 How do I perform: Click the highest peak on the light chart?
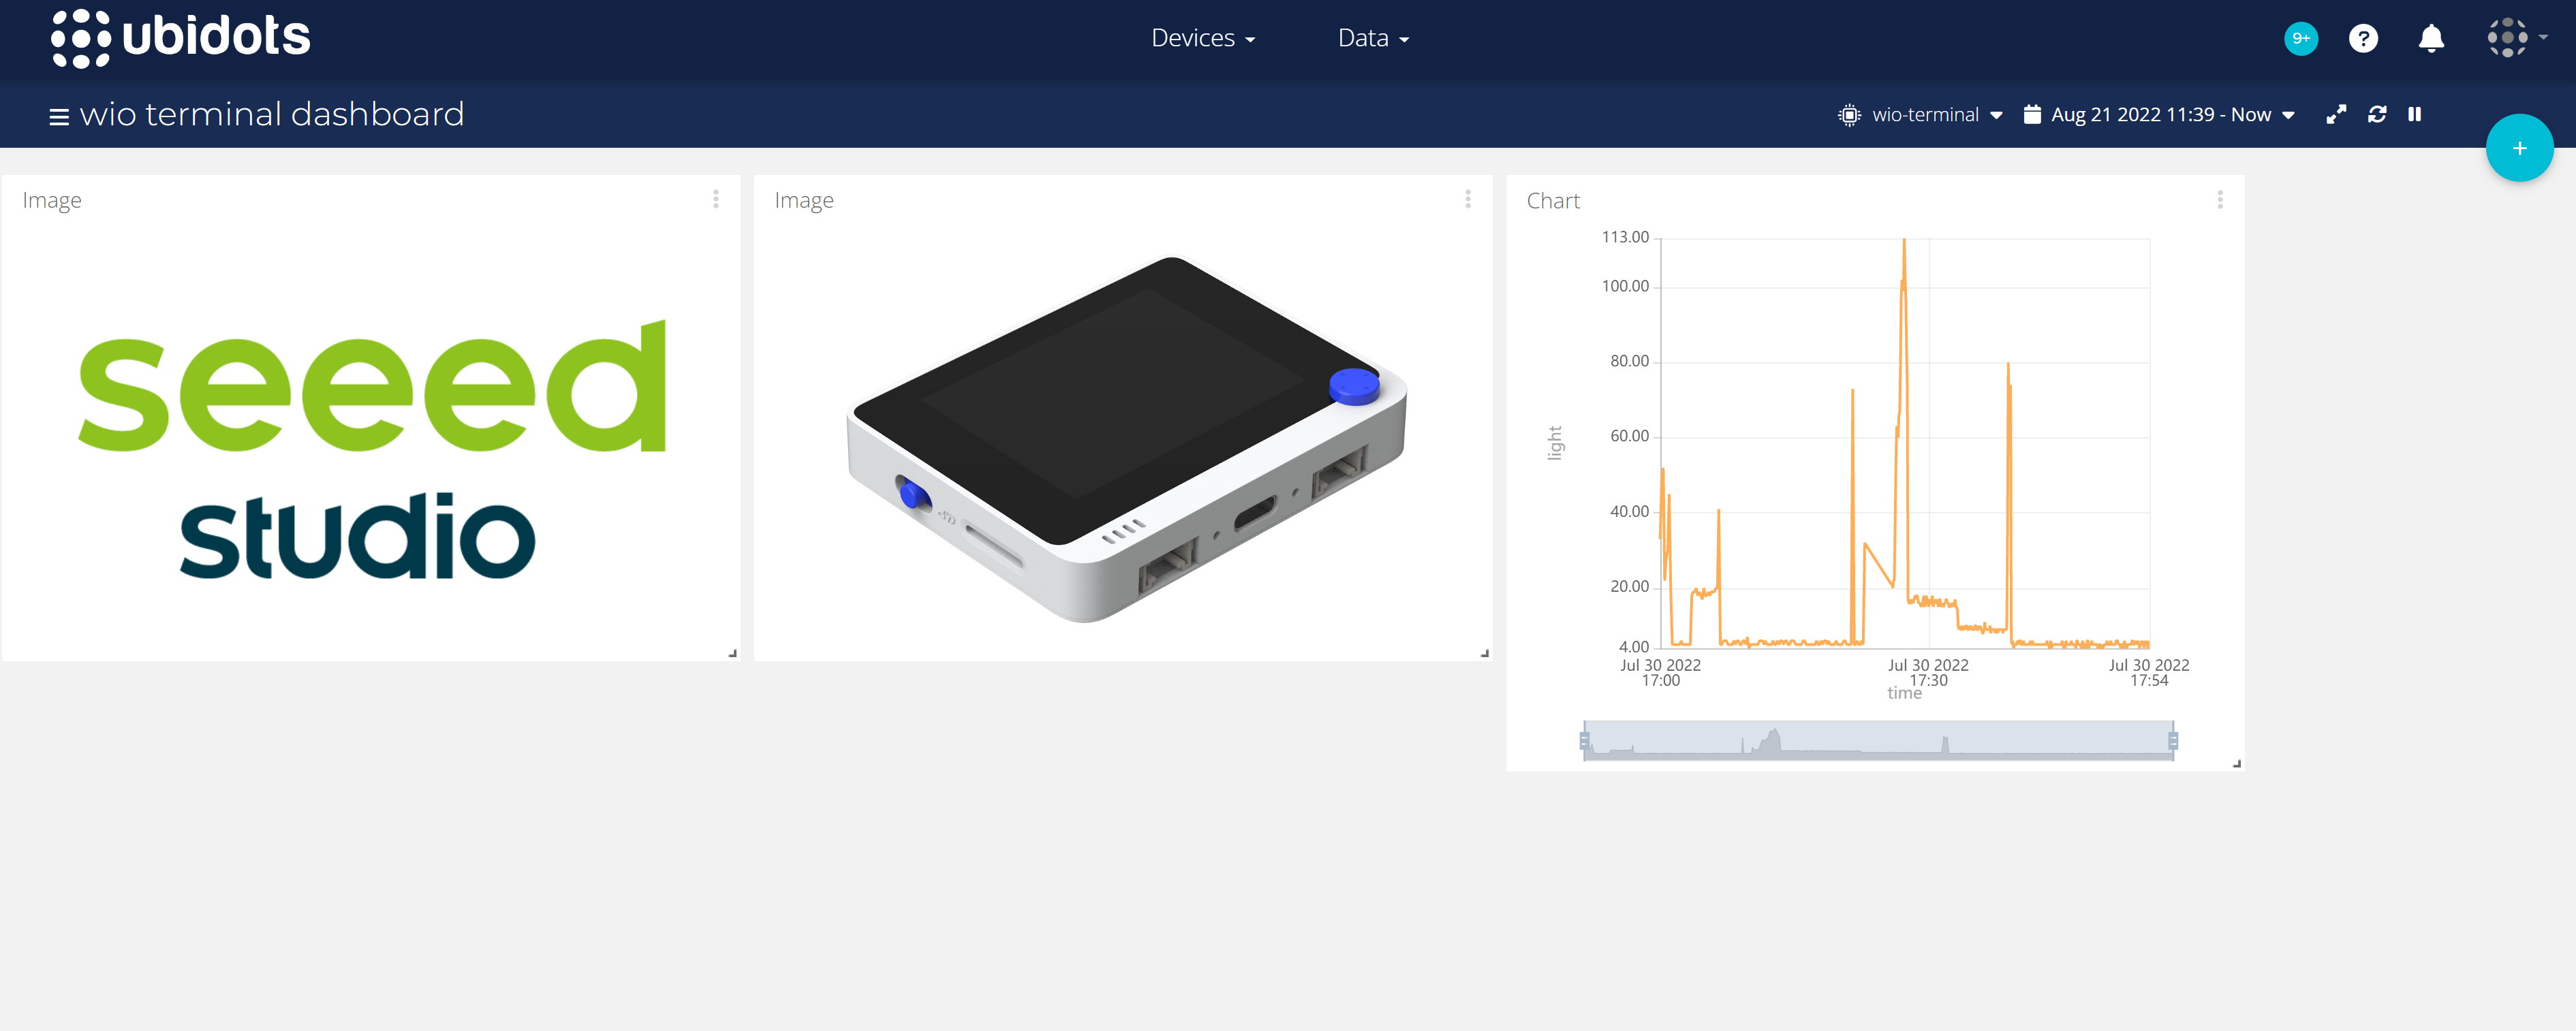click(1903, 241)
